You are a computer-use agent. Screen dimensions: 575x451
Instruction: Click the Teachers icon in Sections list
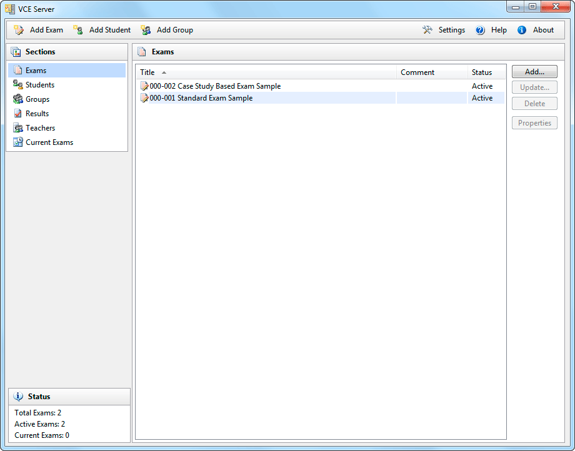click(17, 128)
